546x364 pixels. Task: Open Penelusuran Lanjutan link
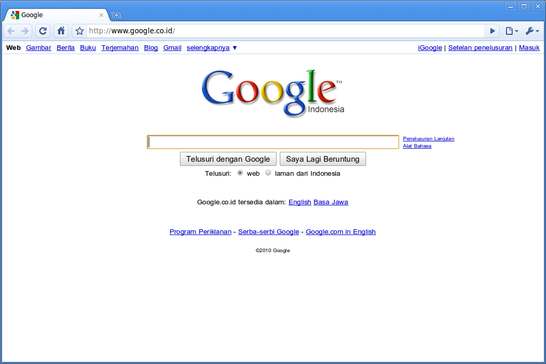coord(428,138)
